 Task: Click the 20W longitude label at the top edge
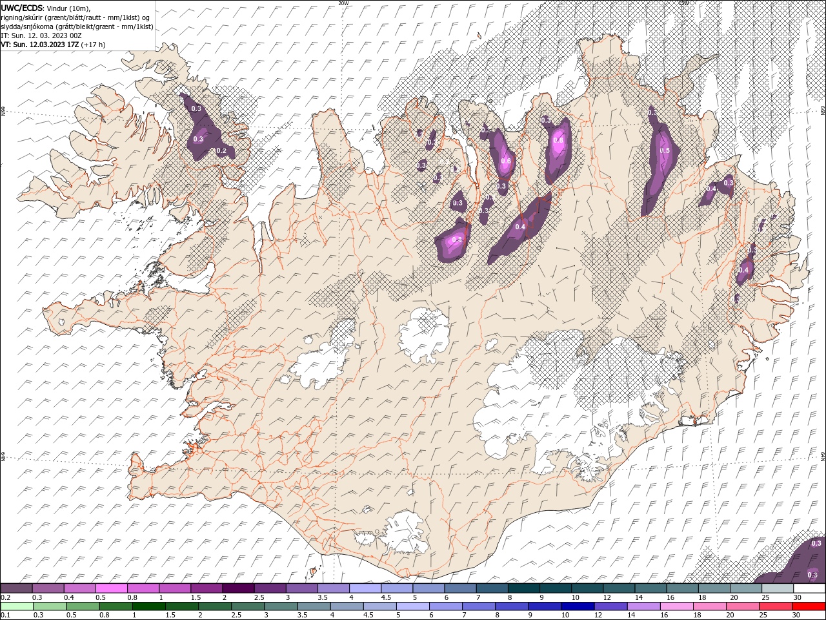343,3
